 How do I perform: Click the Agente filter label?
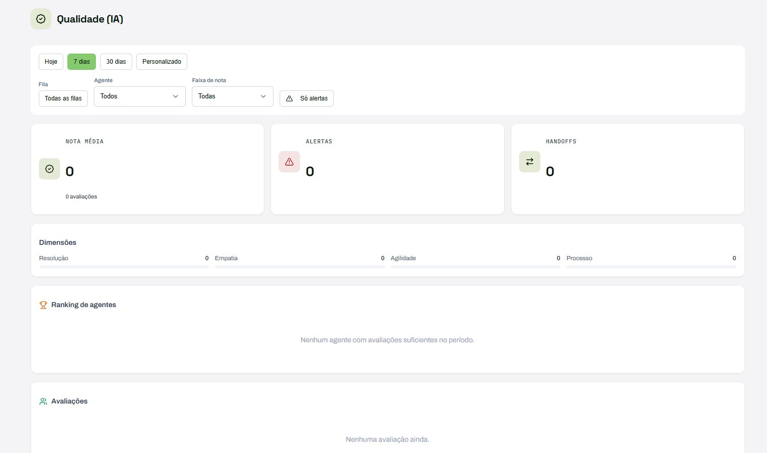click(x=104, y=81)
